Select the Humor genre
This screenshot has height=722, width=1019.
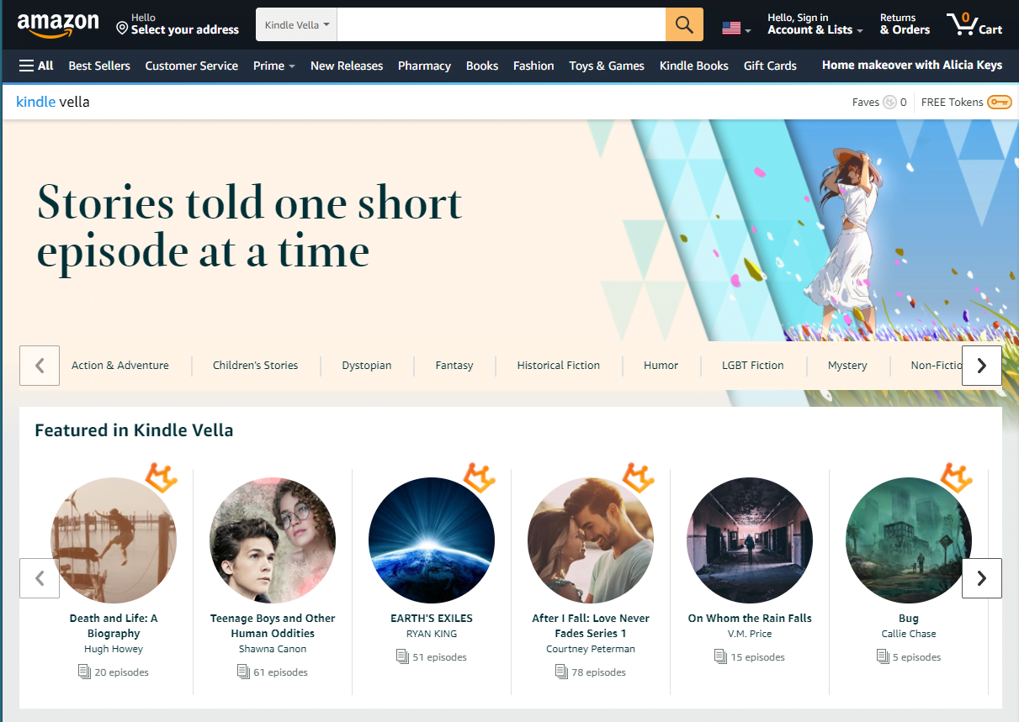661,366
